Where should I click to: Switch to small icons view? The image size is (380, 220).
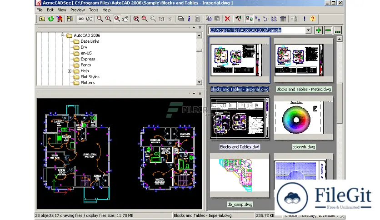click(257, 19)
